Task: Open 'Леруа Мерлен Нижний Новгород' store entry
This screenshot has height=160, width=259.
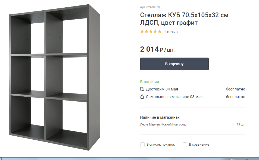Action: click(163, 124)
